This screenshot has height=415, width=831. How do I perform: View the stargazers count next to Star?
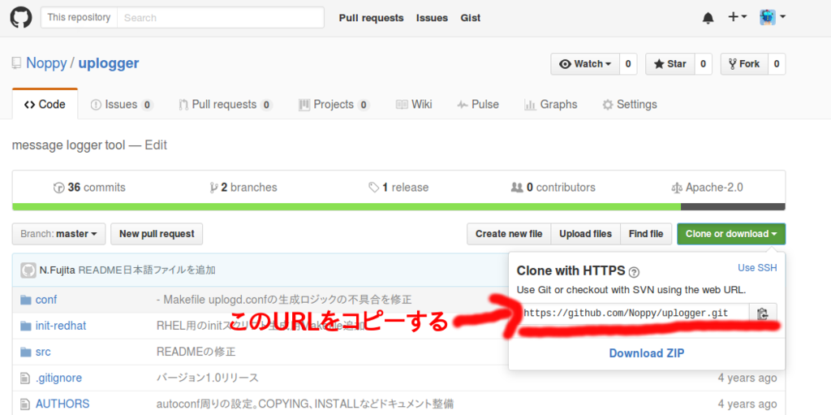pyautogui.click(x=704, y=64)
